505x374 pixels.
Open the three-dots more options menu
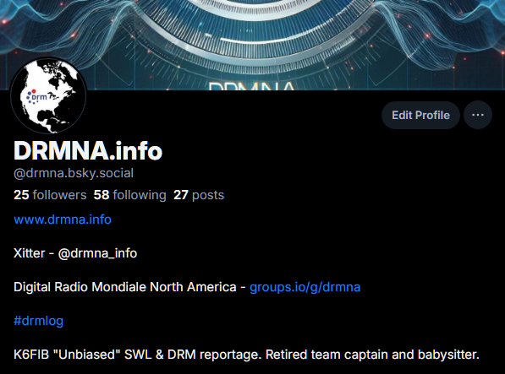pyautogui.click(x=478, y=115)
